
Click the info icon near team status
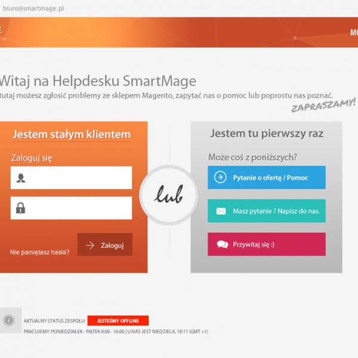coord(9,320)
